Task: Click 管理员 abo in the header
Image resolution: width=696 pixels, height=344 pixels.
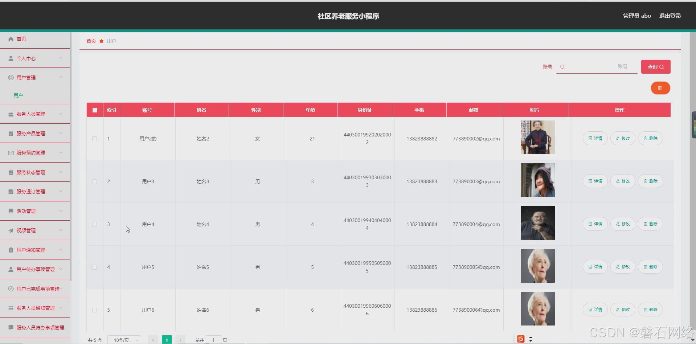Action: [x=637, y=16]
